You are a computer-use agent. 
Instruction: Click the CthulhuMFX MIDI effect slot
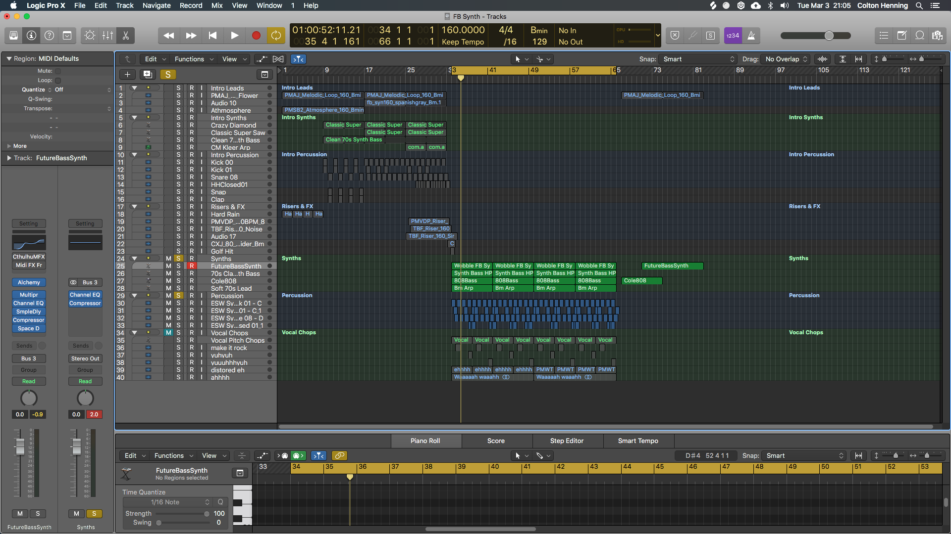click(x=29, y=257)
